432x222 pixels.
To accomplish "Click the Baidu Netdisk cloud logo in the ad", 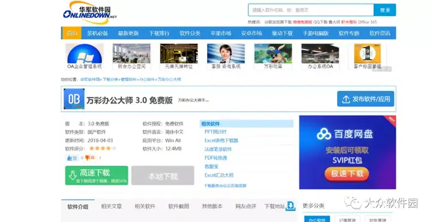I will click(324, 134).
